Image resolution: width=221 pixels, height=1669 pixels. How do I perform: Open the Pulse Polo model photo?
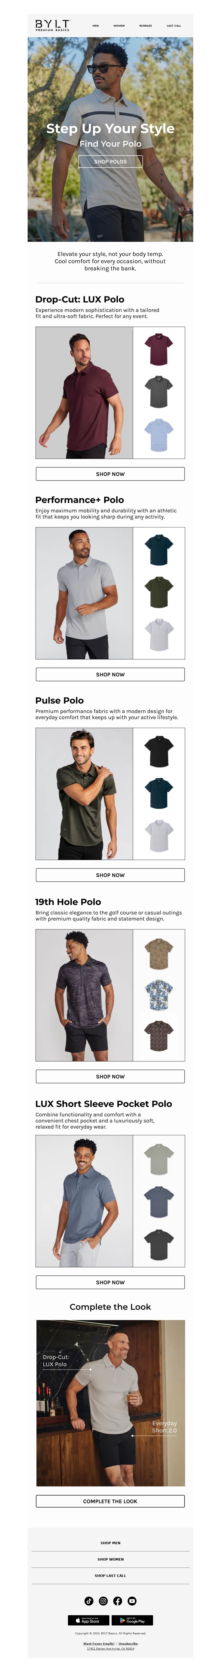pos(84,794)
